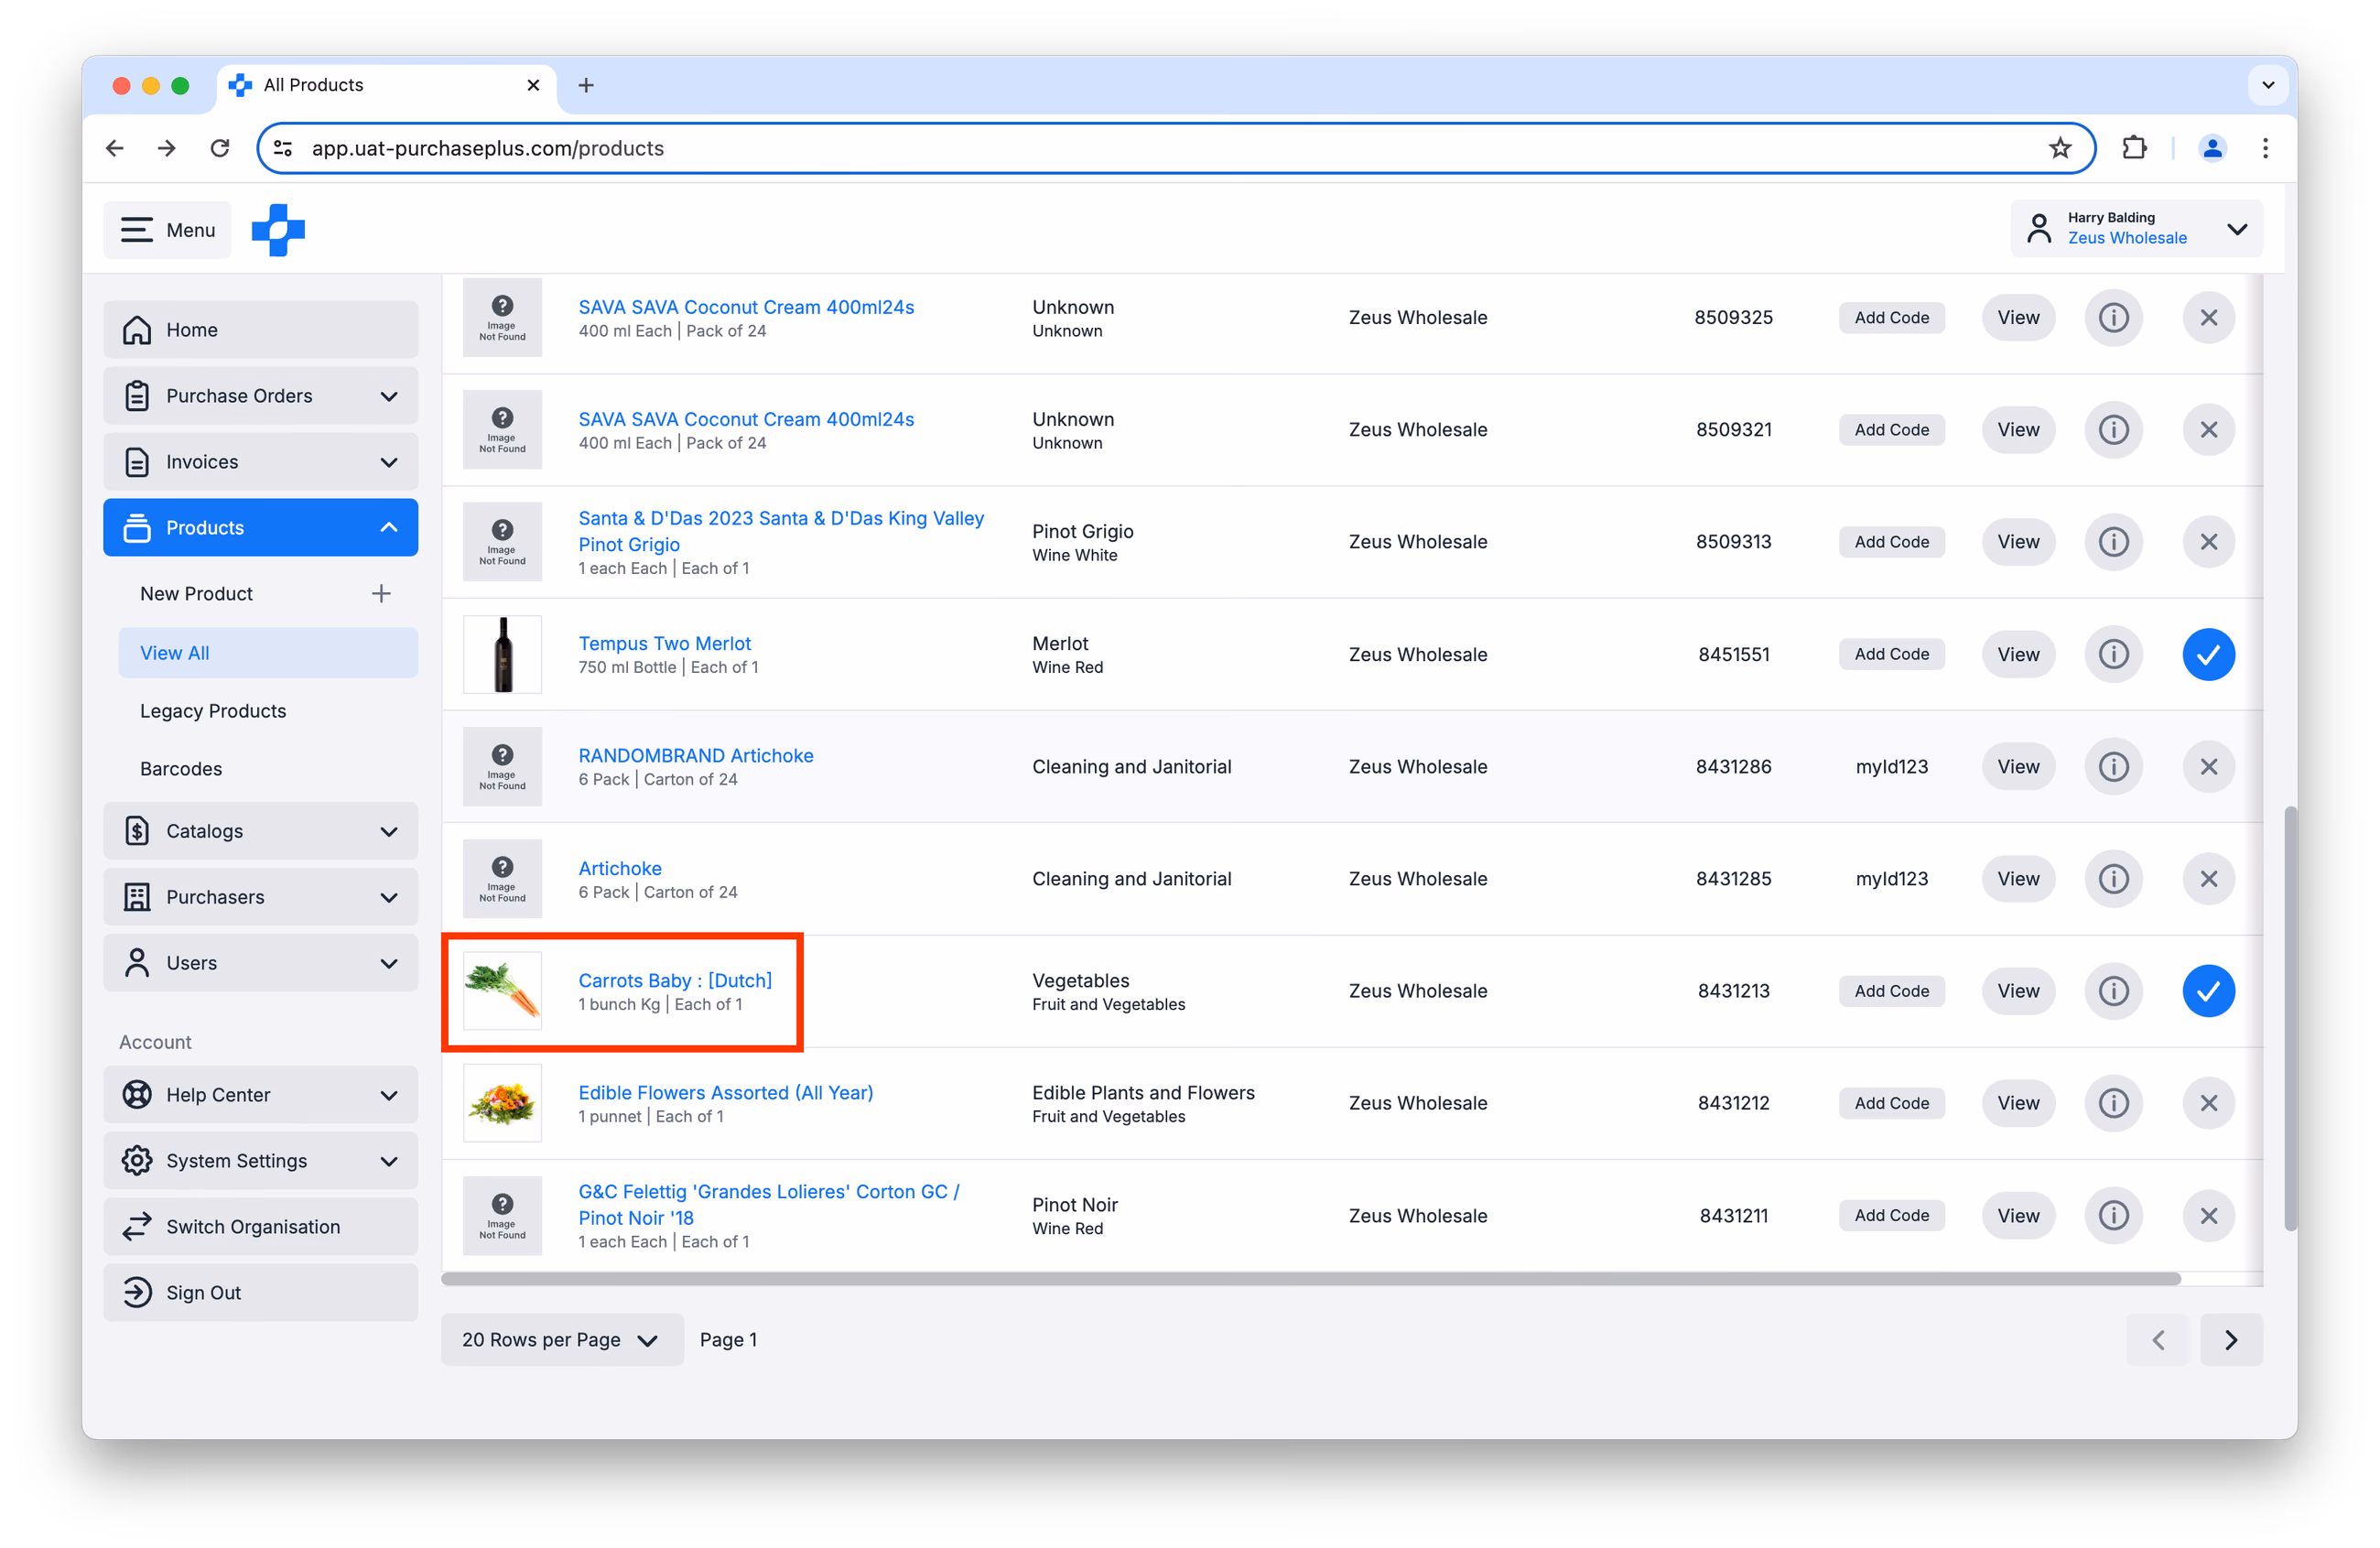This screenshot has width=2380, height=1548.
Task: Close the All Products browser tab
Action: tap(533, 85)
